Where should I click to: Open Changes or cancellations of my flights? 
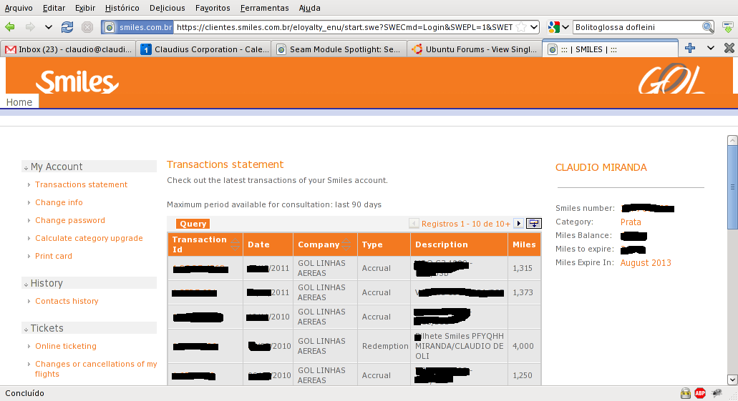coord(96,369)
